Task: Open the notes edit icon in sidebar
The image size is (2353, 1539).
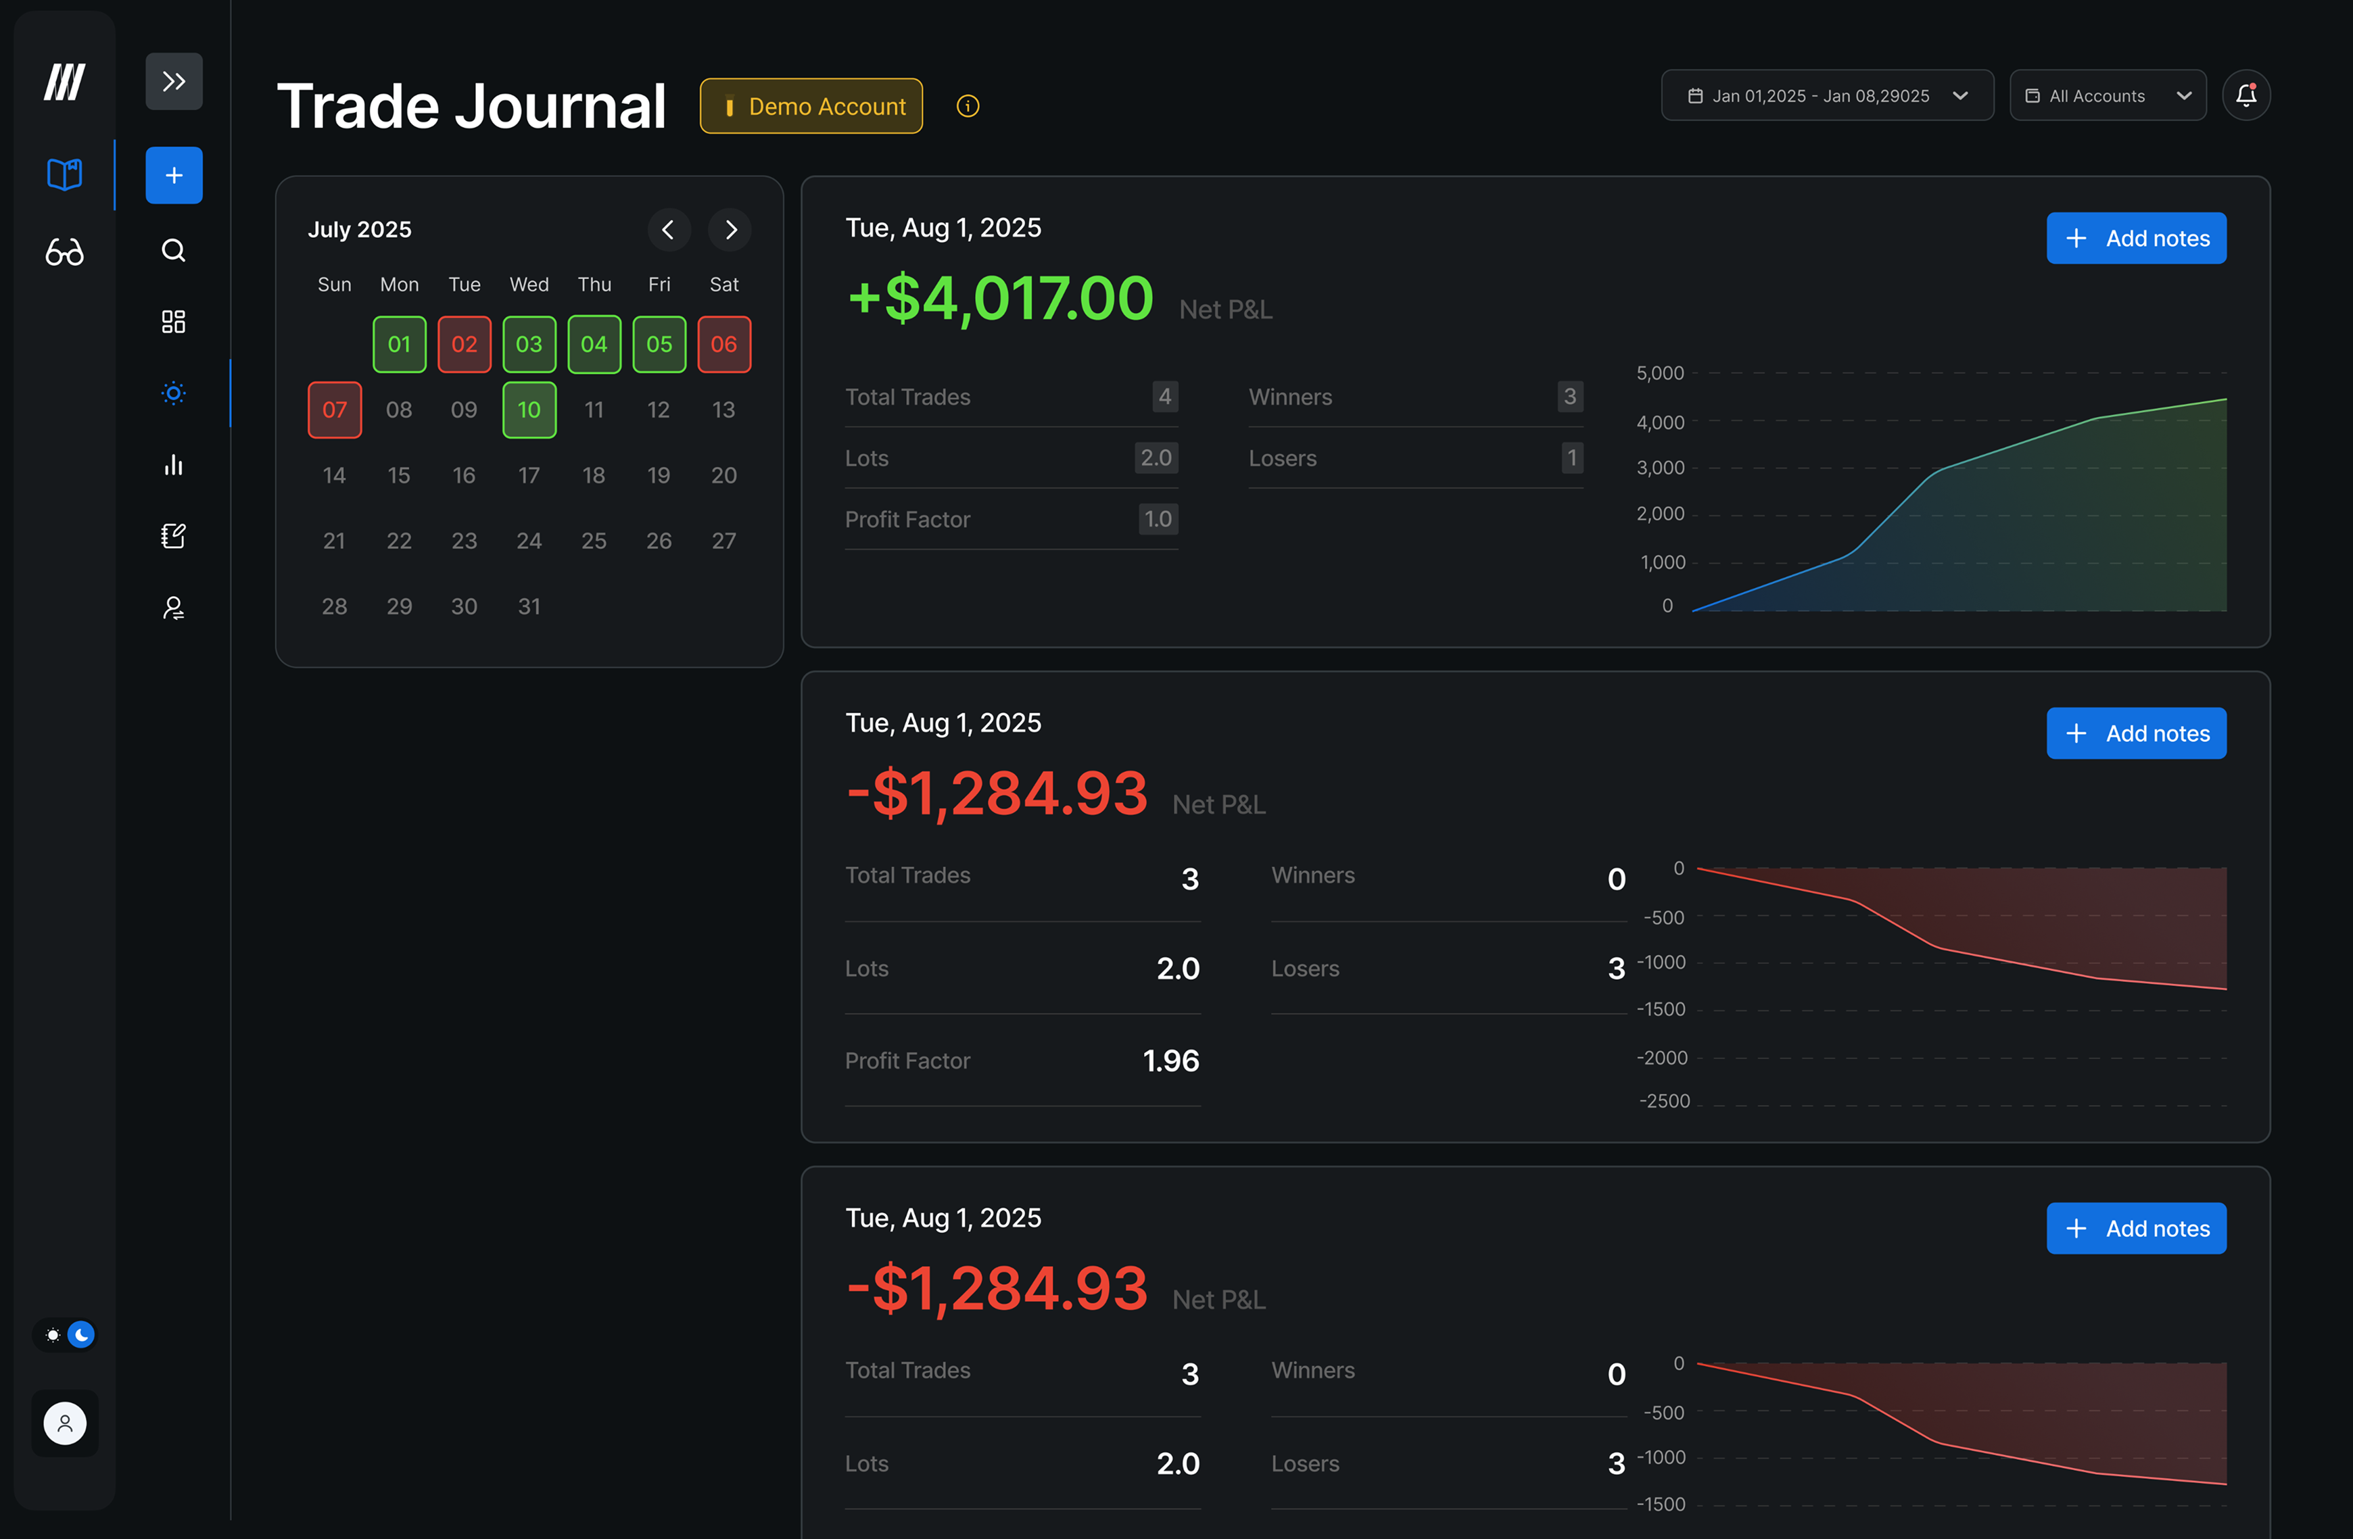Action: tap(173, 536)
